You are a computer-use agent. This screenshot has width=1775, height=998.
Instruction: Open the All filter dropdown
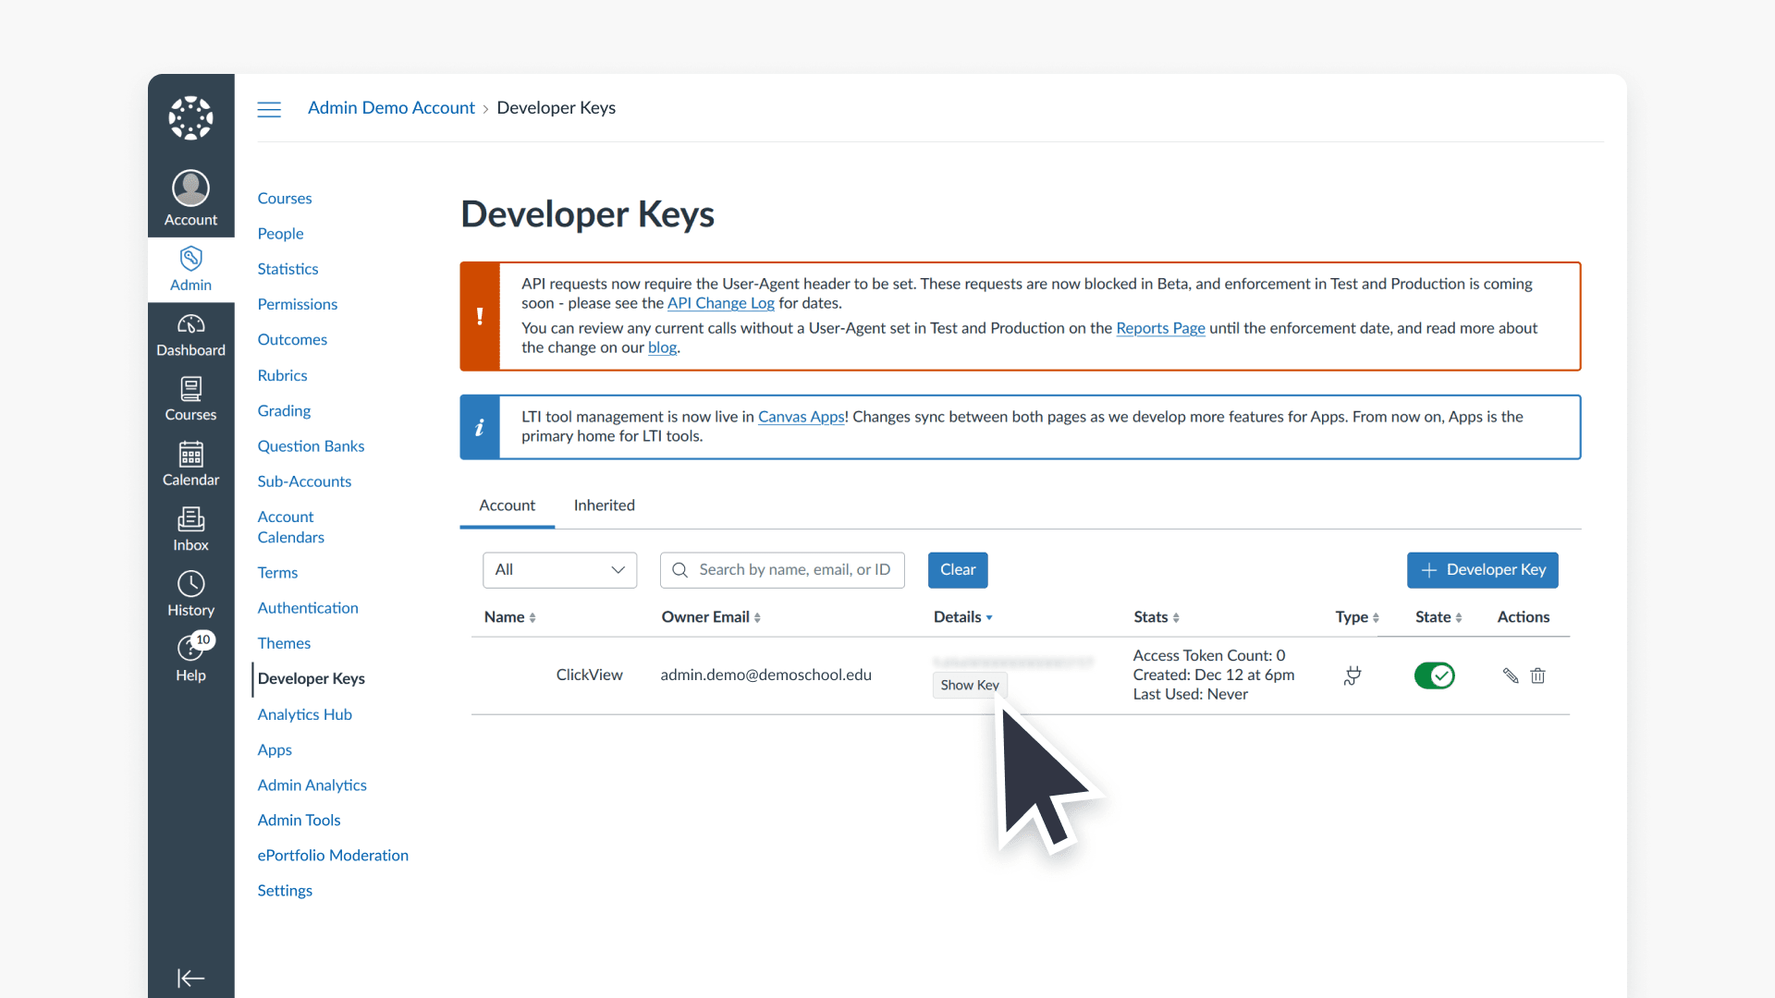(558, 569)
